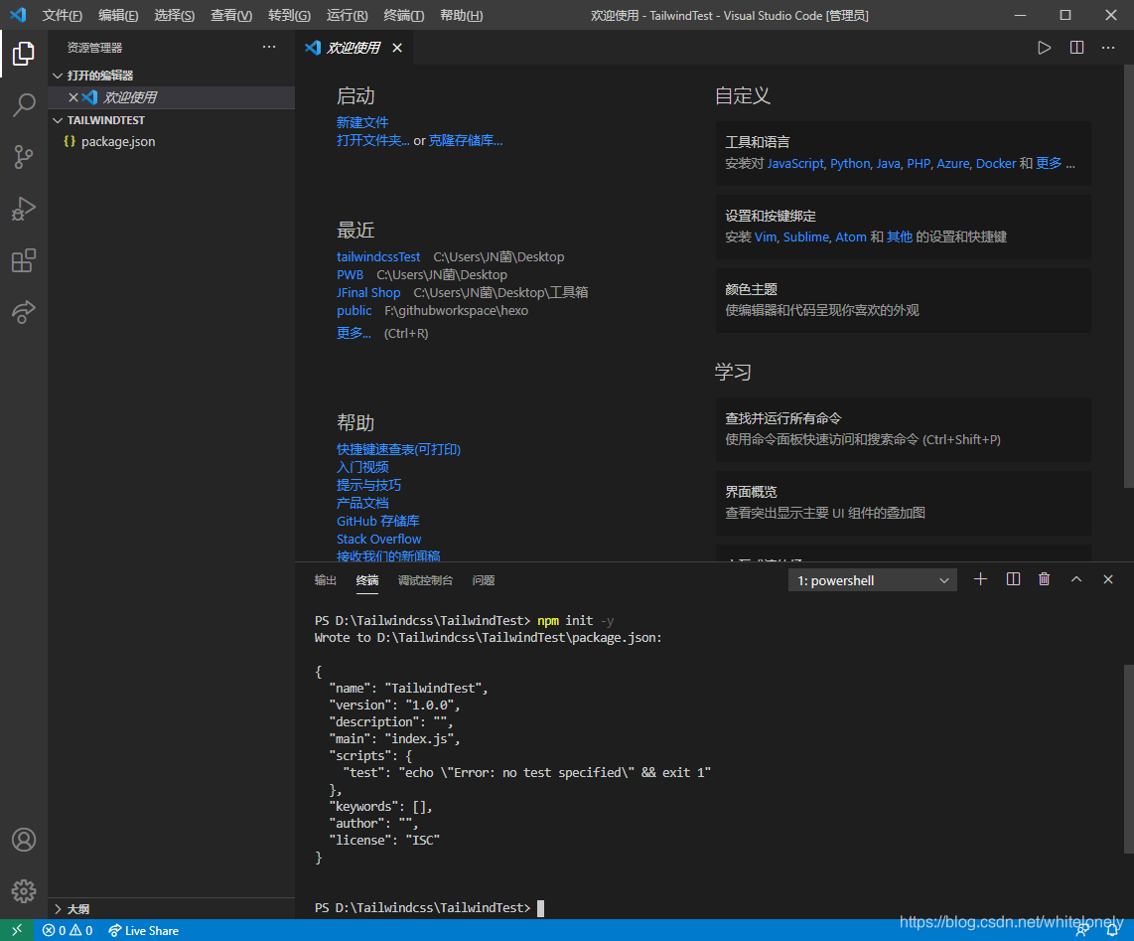Click the remote window indicator in status bar

coord(17,930)
